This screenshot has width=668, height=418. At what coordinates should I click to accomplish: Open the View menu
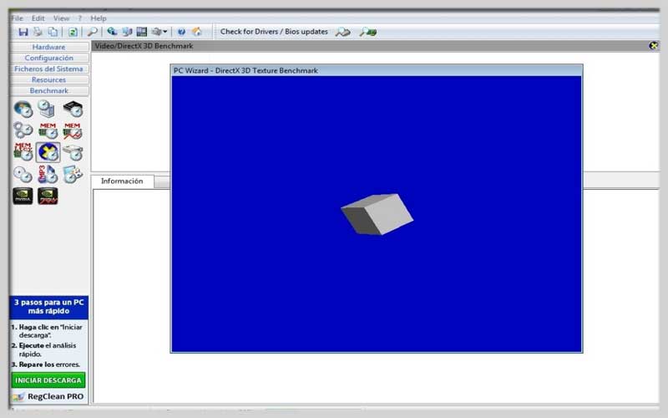click(61, 18)
